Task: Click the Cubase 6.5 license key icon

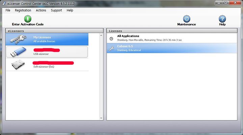Action: pos(111,48)
